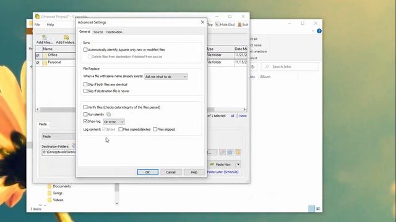Sort by the Type column header in Copywhiz
Viewport: 396px width, 222px height.
(x=220, y=49)
